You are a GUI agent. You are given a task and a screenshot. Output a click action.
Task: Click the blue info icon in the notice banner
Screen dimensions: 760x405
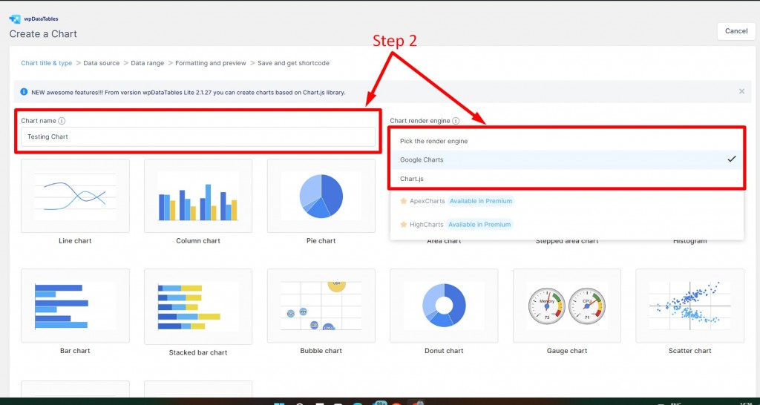[24, 91]
